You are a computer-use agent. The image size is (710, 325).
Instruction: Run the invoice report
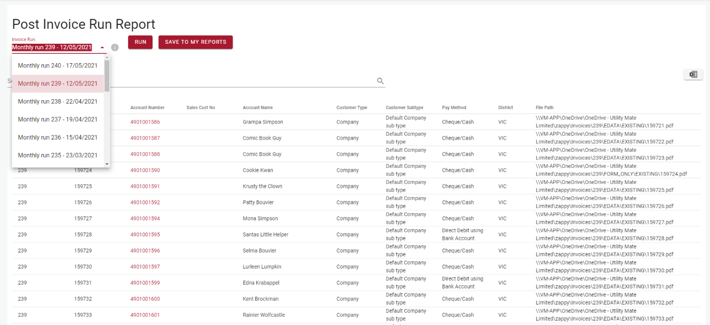(x=140, y=42)
